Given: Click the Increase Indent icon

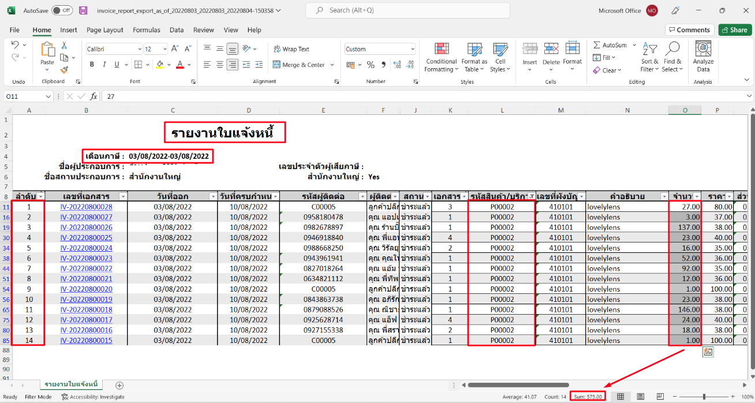Looking at the screenshot, I should [x=260, y=65].
